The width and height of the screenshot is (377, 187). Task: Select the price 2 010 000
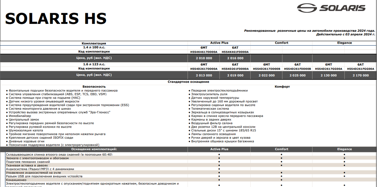(204, 58)
